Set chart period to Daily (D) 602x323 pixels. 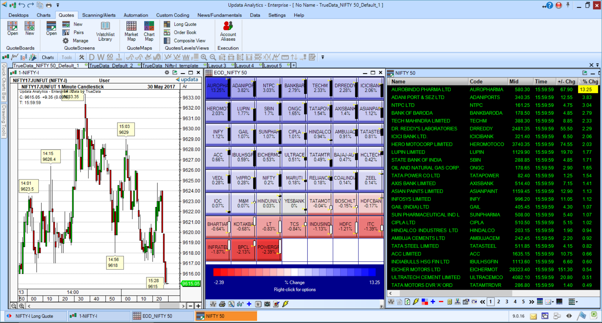(x=92, y=57)
